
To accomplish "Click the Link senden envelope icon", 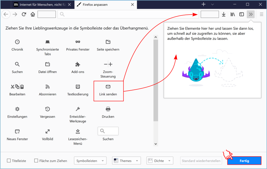I will [x=108, y=86].
